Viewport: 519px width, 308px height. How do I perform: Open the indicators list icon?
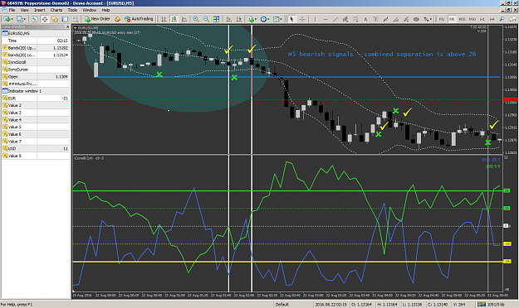(x=252, y=19)
